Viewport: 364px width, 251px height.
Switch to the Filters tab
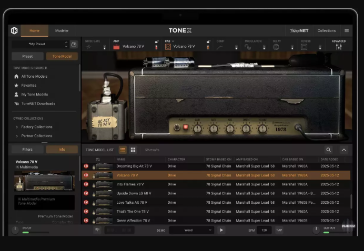coord(27,150)
